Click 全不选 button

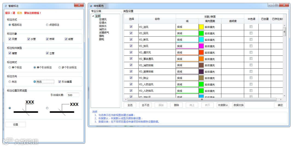click(145, 105)
